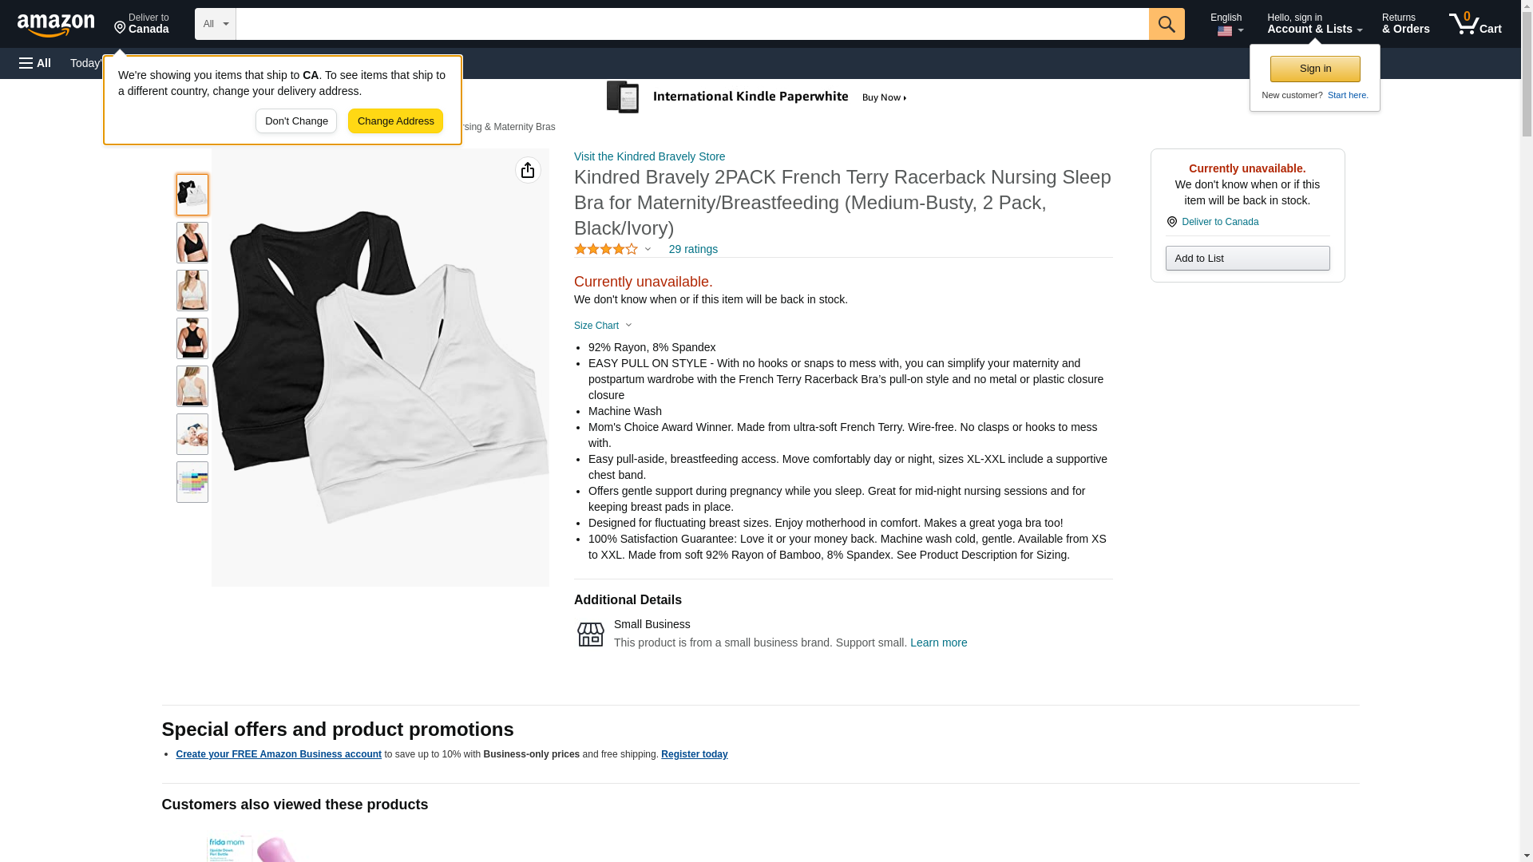Open the cart icon
The width and height of the screenshot is (1533, 862).
point(1475,24)
